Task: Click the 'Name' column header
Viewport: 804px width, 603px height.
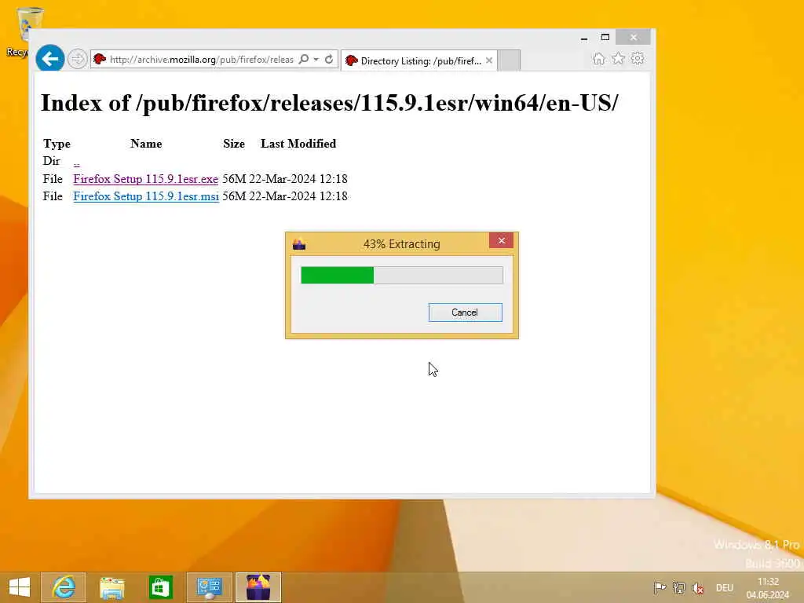Action: pos(146,144)
